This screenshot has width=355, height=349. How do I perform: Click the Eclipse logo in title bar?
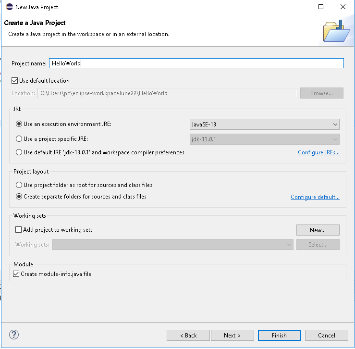pyautogui.click(x=9, y=7)
